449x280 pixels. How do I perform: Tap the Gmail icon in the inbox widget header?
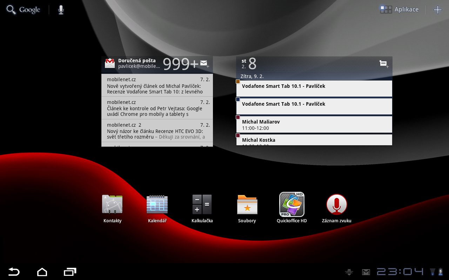pos(110,63)
